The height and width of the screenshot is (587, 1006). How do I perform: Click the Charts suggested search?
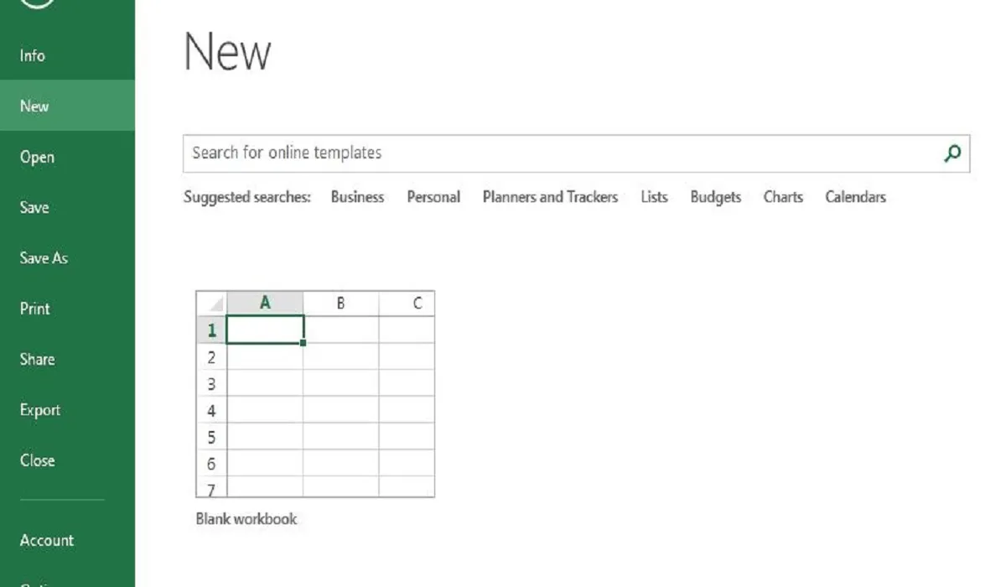click(x=782, y=197)
